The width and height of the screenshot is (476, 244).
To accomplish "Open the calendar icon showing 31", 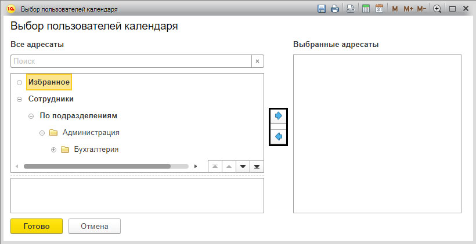I will 379,9.
